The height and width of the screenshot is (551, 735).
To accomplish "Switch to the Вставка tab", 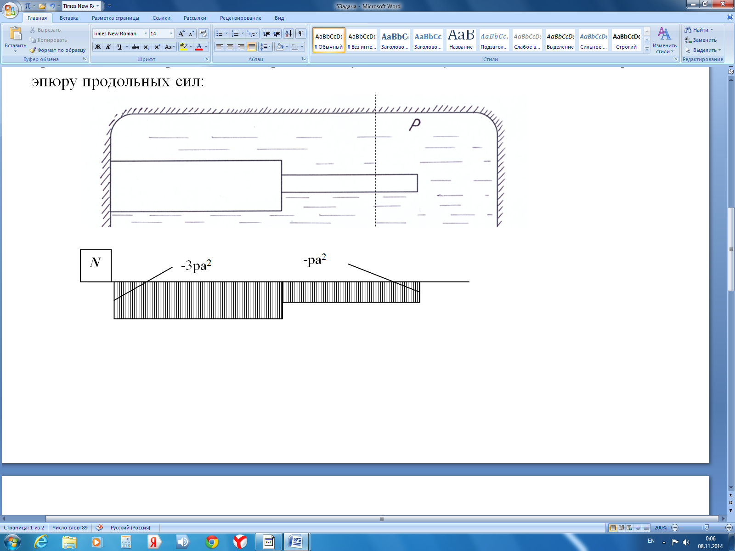I will pos(69,18).
